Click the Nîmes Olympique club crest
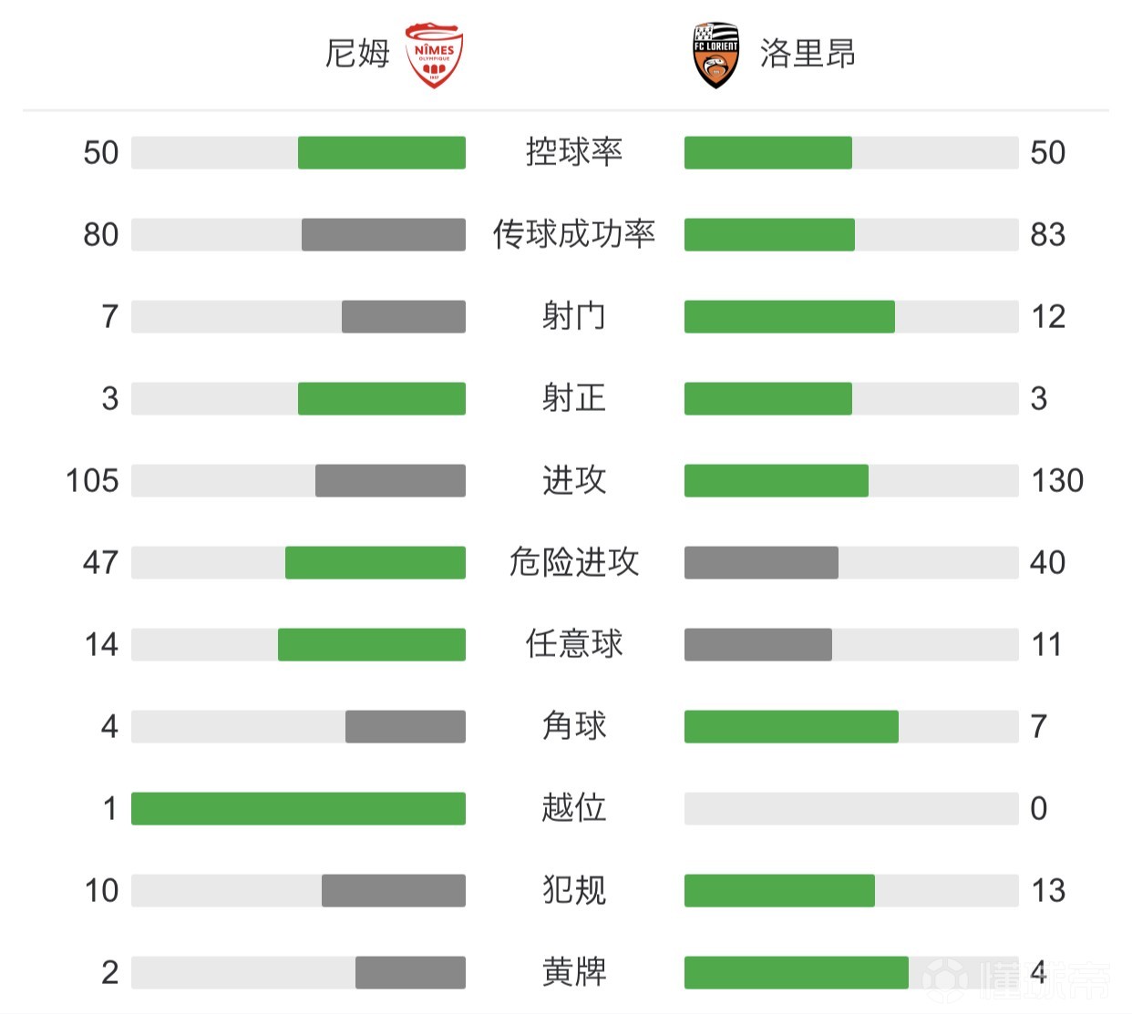1132x1014 pixels. pos(434,55)
